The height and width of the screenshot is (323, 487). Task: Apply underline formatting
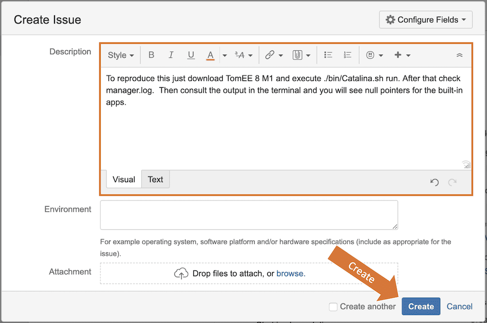click(x=191, y=55)
